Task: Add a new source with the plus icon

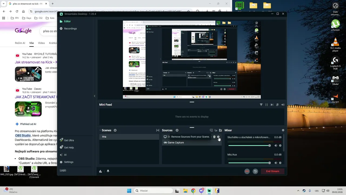Action: [x=177, y=130]
